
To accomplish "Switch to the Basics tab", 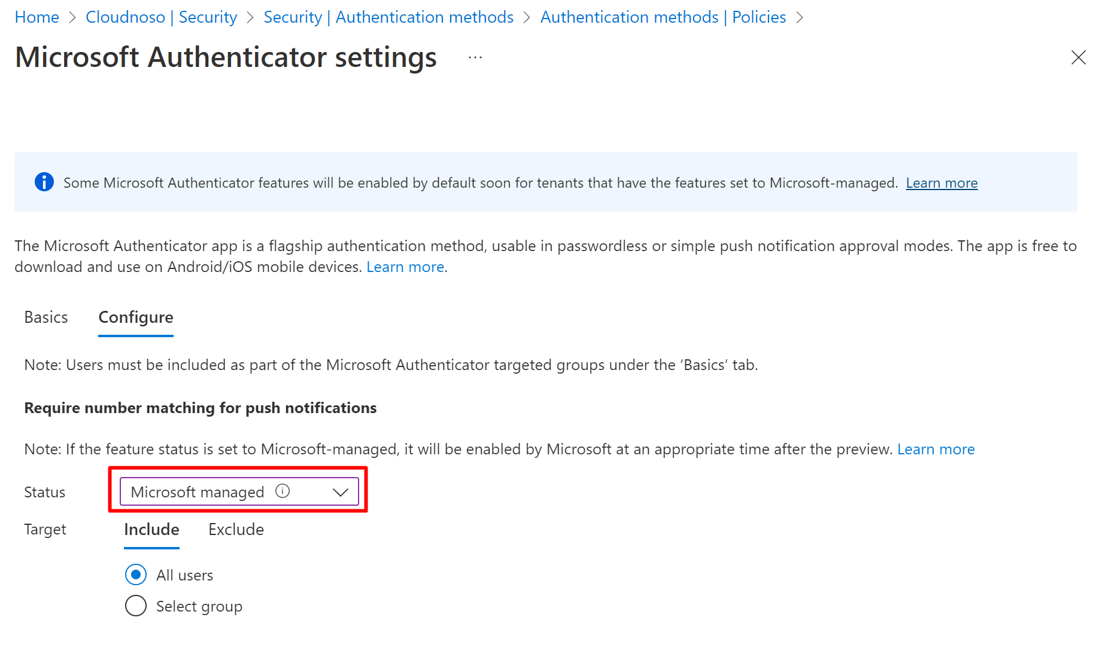I will (x=46, y=317).
